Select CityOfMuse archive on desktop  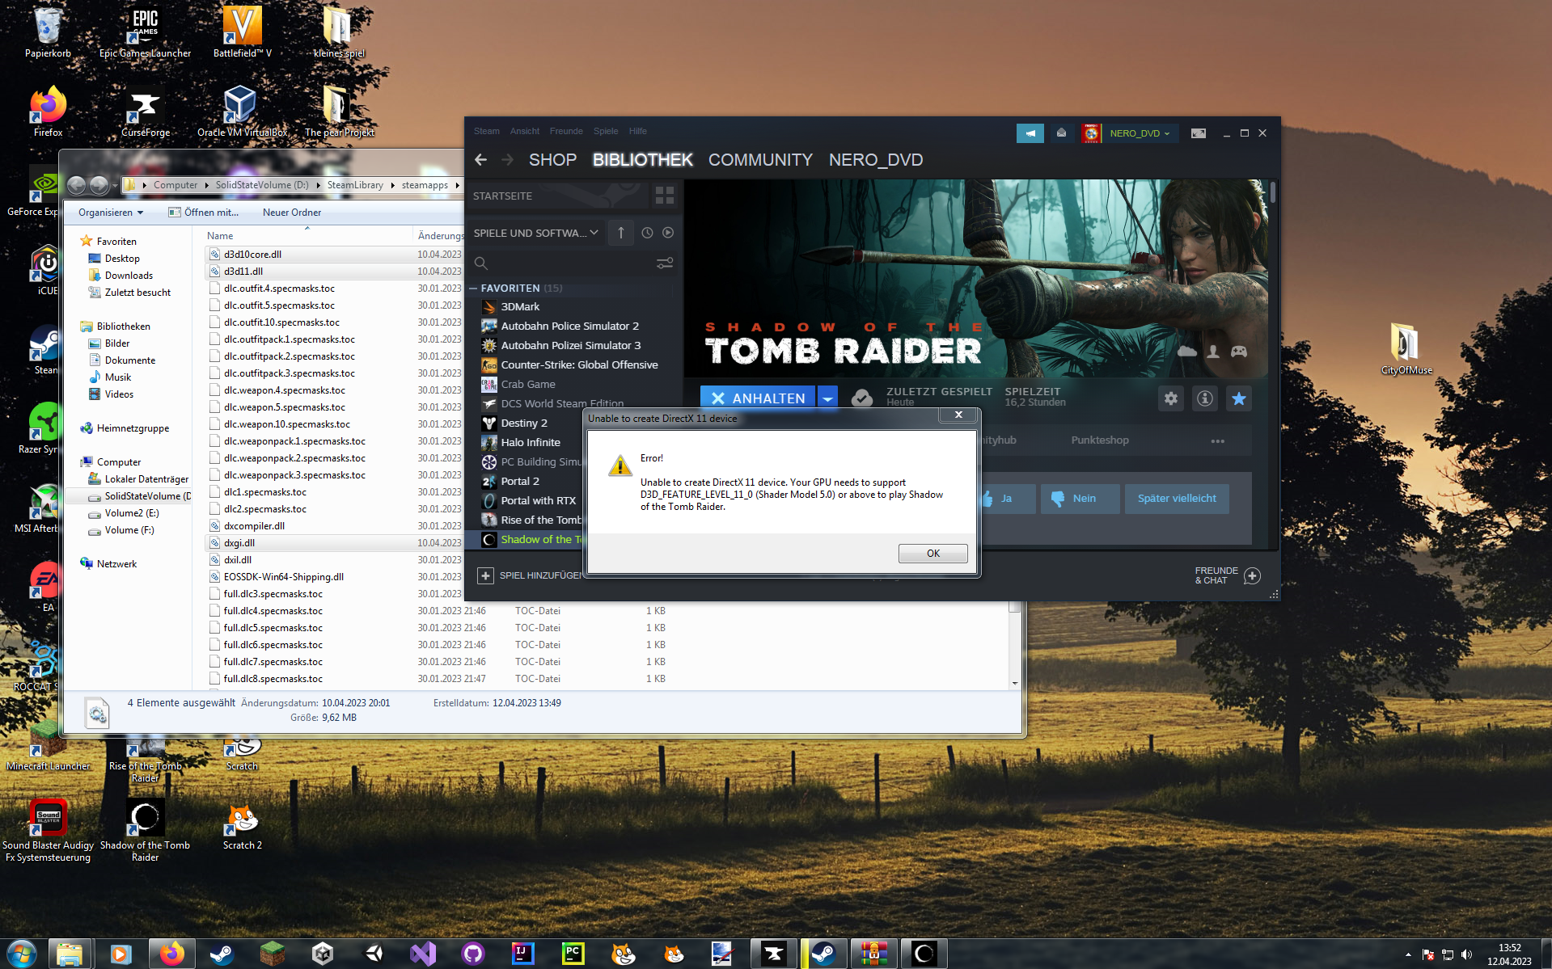[1406, 349]
